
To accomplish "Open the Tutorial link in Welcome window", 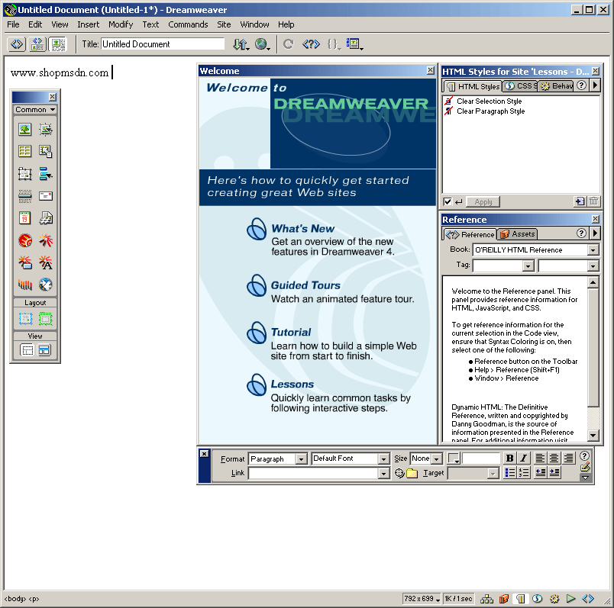I will coord(291,332).
